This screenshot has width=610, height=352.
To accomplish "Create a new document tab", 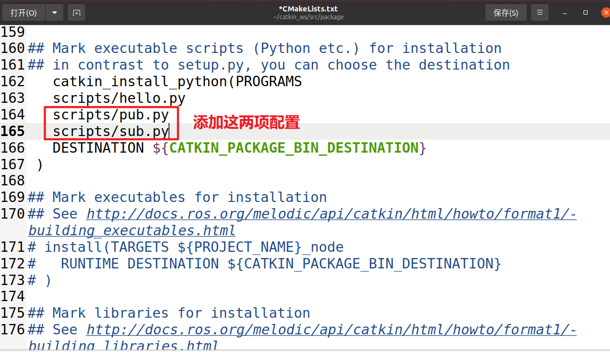I will point(76,12).
